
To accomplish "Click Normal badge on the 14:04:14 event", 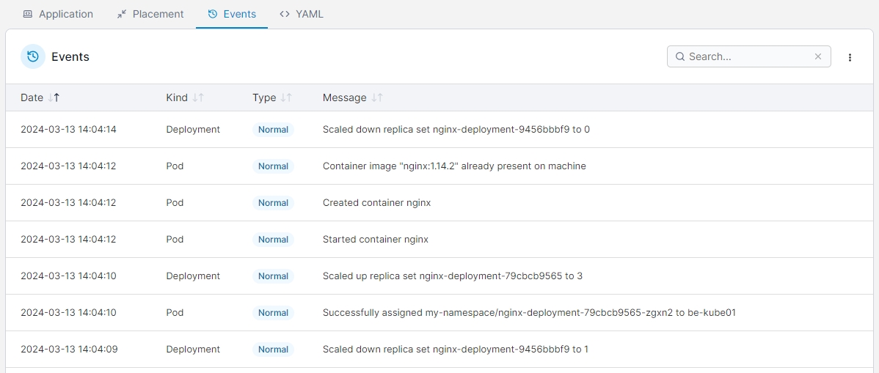I will pyautogui.click(x=273, y=130).
